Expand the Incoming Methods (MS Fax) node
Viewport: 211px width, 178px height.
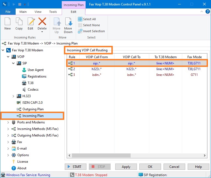(8, 129)
